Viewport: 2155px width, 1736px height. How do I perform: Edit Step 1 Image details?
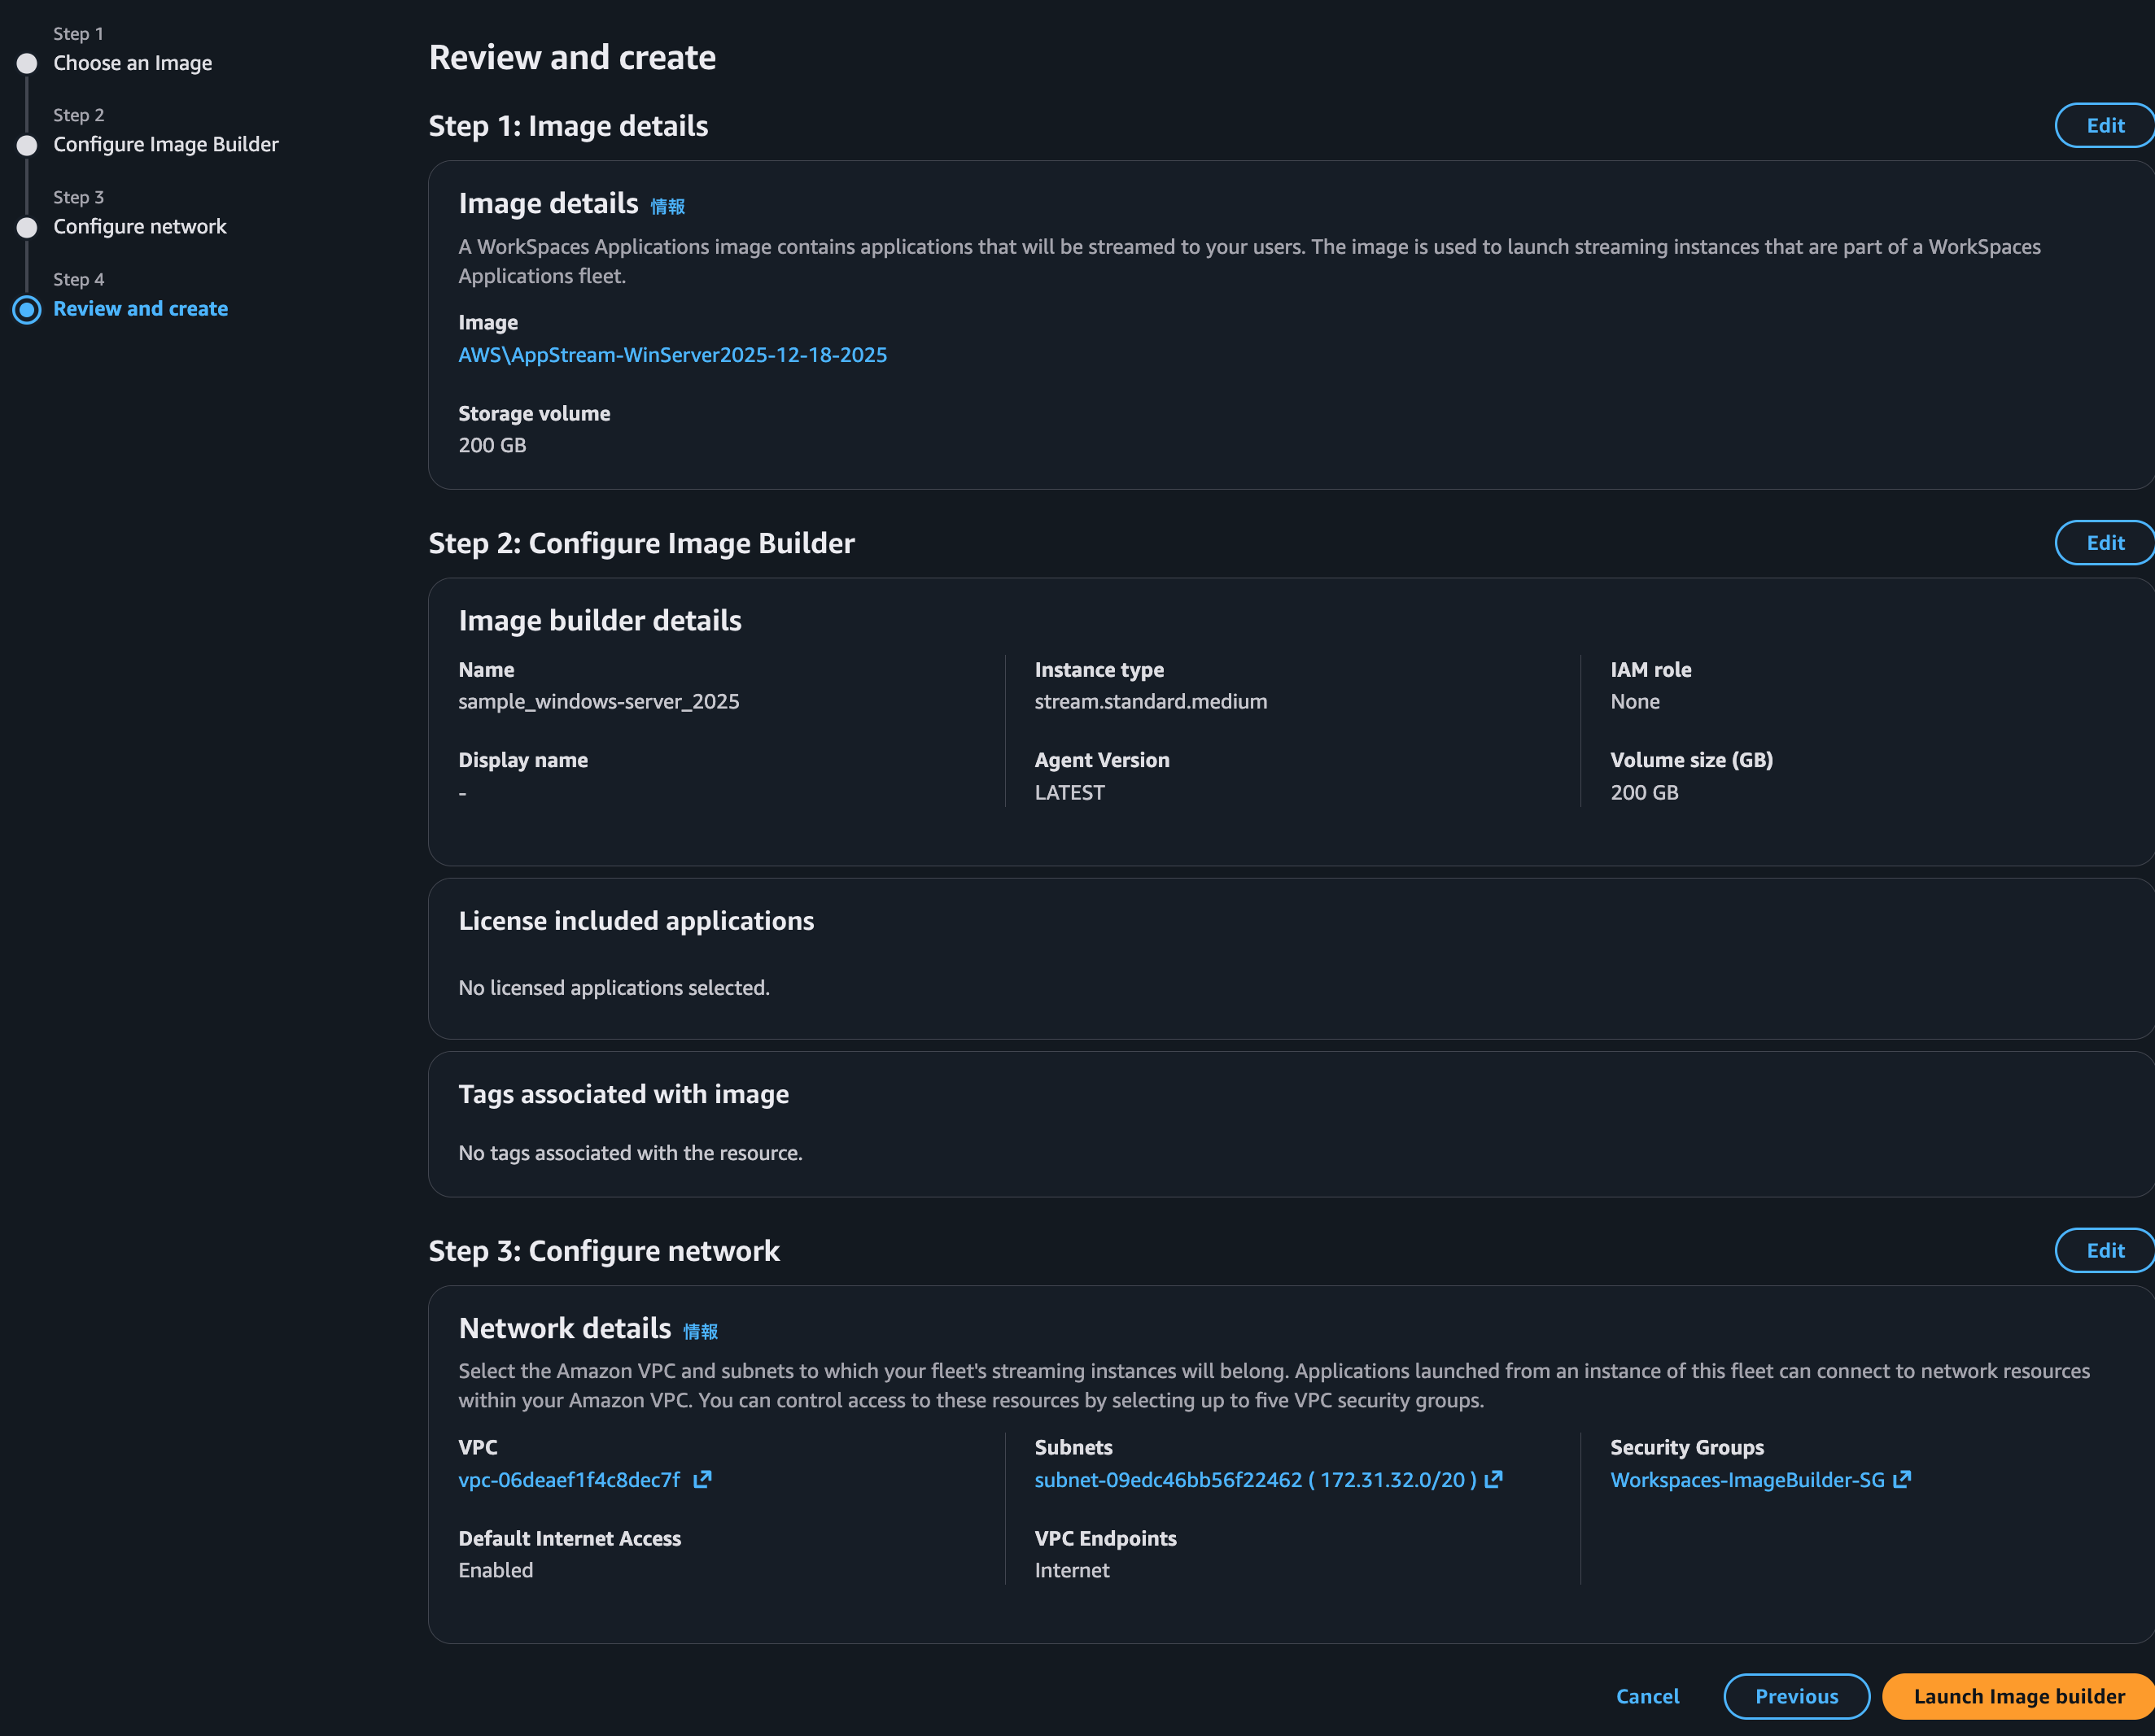click(2105, 125)
